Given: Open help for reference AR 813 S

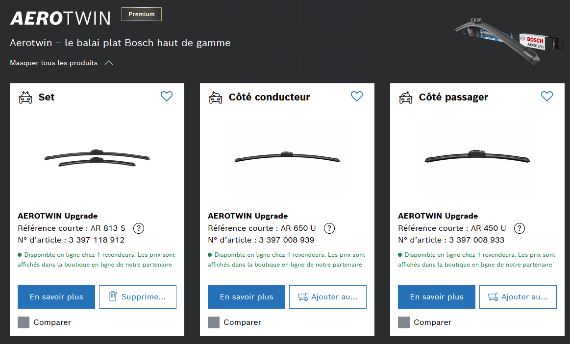Looking at the screenshot, I should click(139, 228).
